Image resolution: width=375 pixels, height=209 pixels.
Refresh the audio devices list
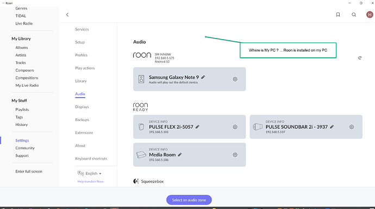click(360, 58)
